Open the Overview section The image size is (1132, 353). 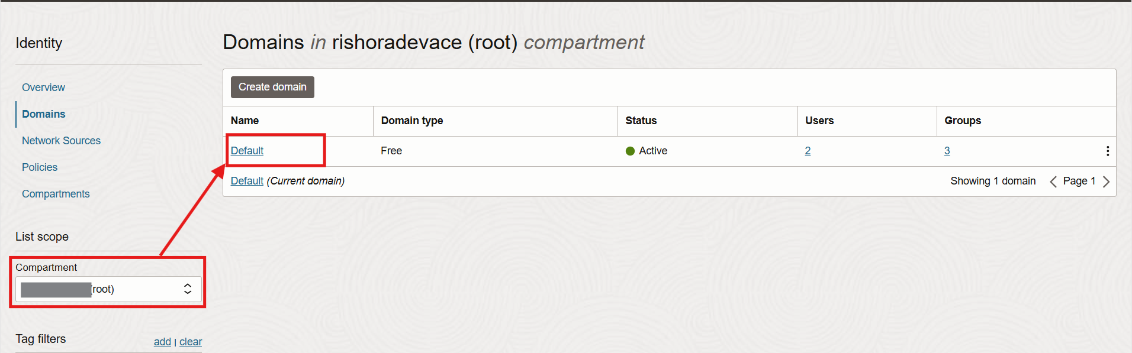point(43,87)
